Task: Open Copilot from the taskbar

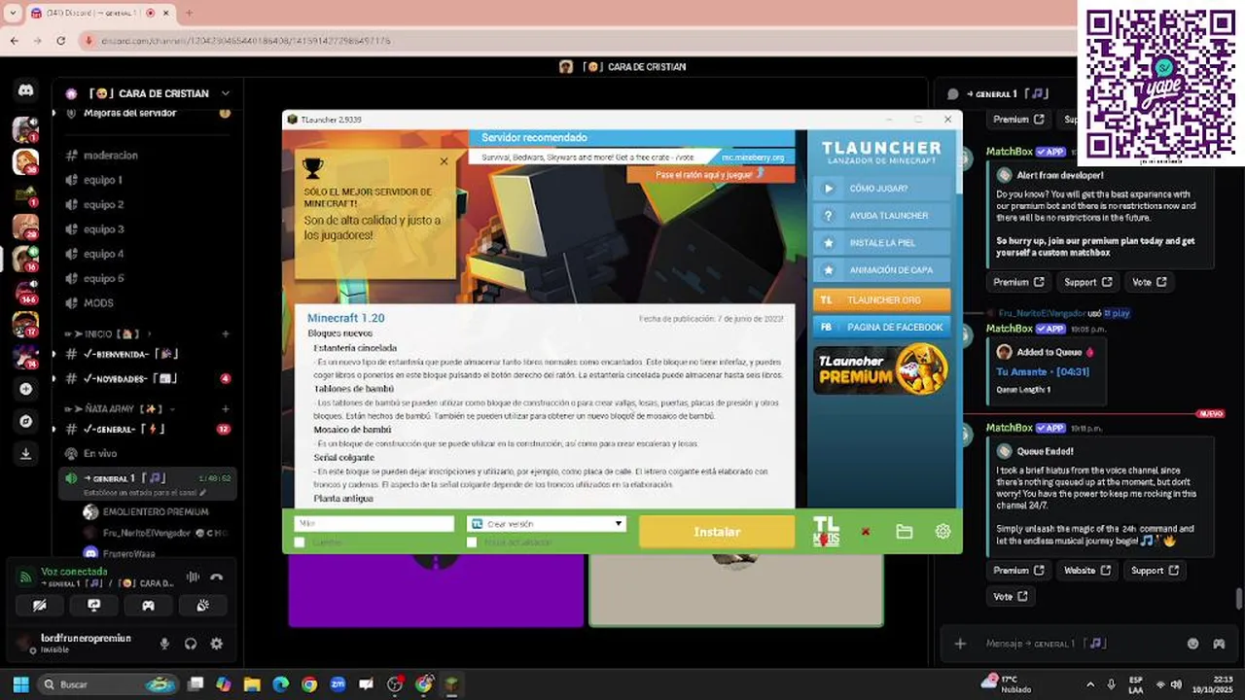Action: [x=224, y=684]
